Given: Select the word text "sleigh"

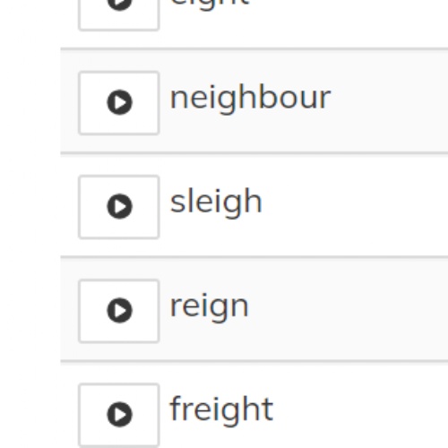Looking at the screenshot, I should click(x=216, y=202).
